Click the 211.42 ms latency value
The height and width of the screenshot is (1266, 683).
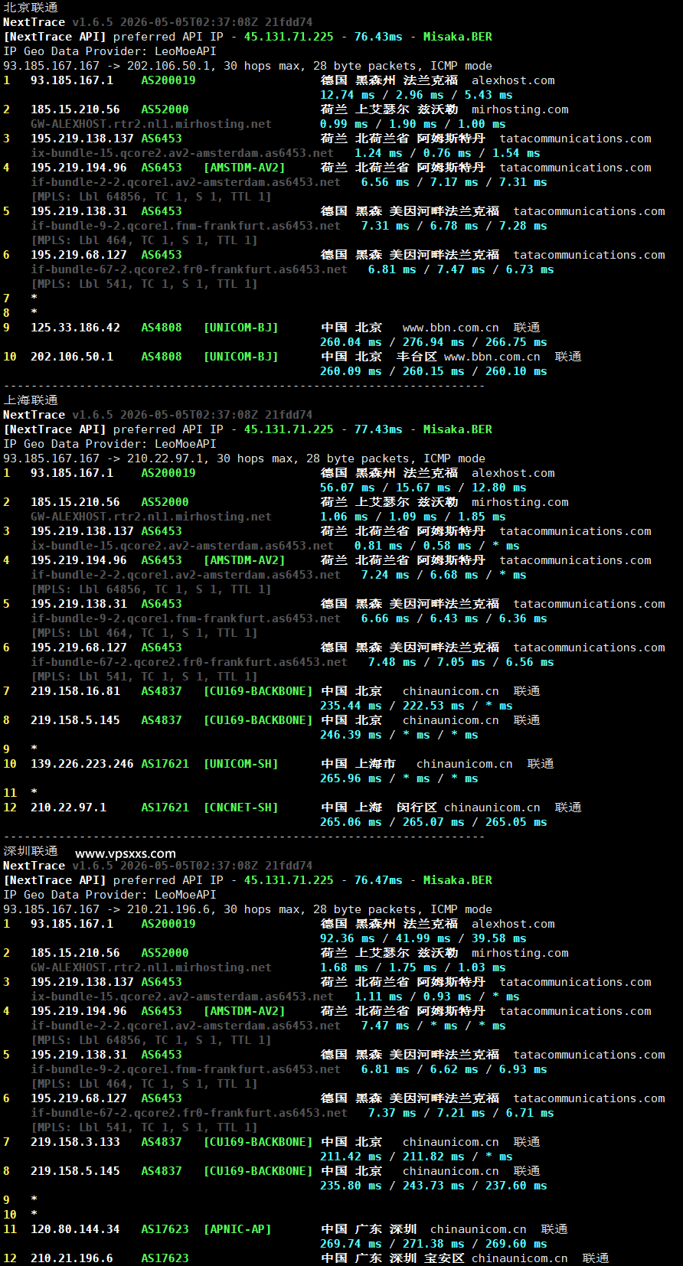point(351,1157)
